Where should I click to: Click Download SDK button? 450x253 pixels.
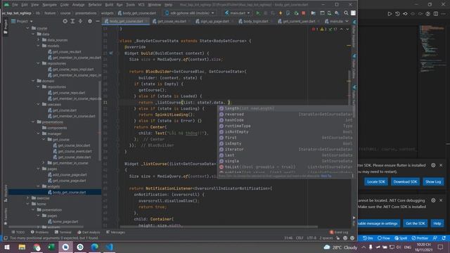[405, 181]
